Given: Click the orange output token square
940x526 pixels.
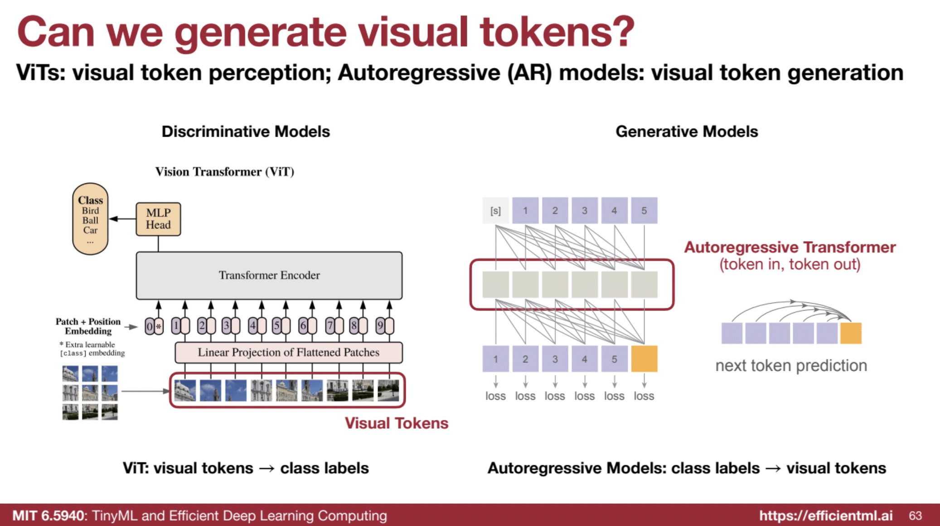Looking at the screenshot, I should click(644, 359).
